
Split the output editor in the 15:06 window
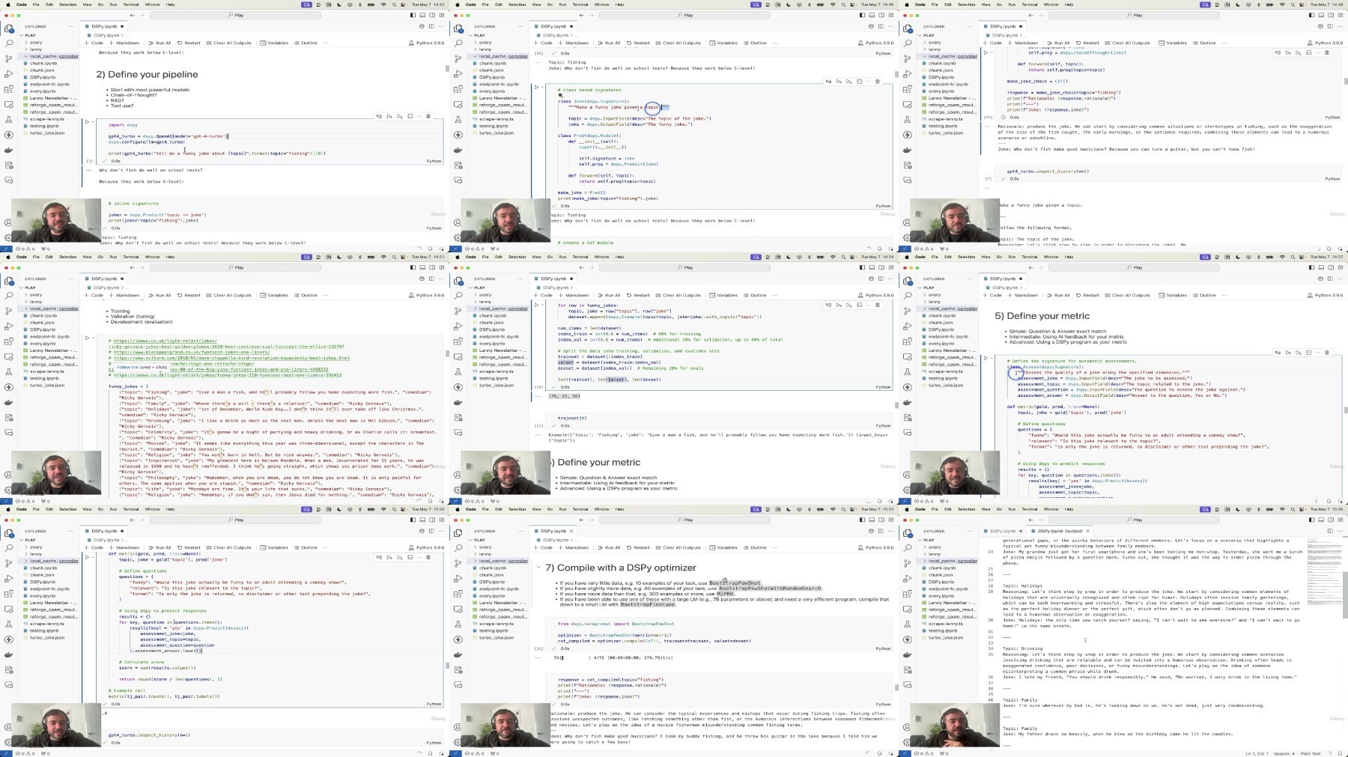click(1330, 531)
